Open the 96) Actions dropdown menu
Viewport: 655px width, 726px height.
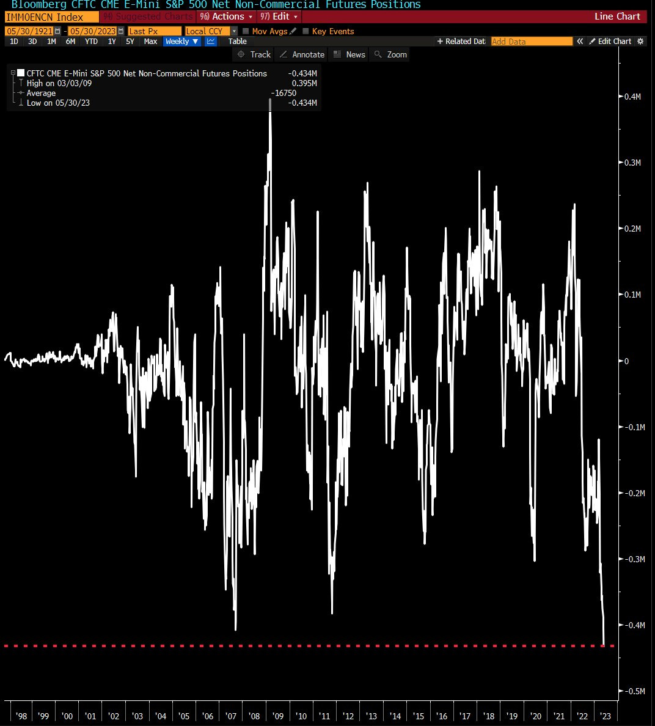(x=226, y=16)
